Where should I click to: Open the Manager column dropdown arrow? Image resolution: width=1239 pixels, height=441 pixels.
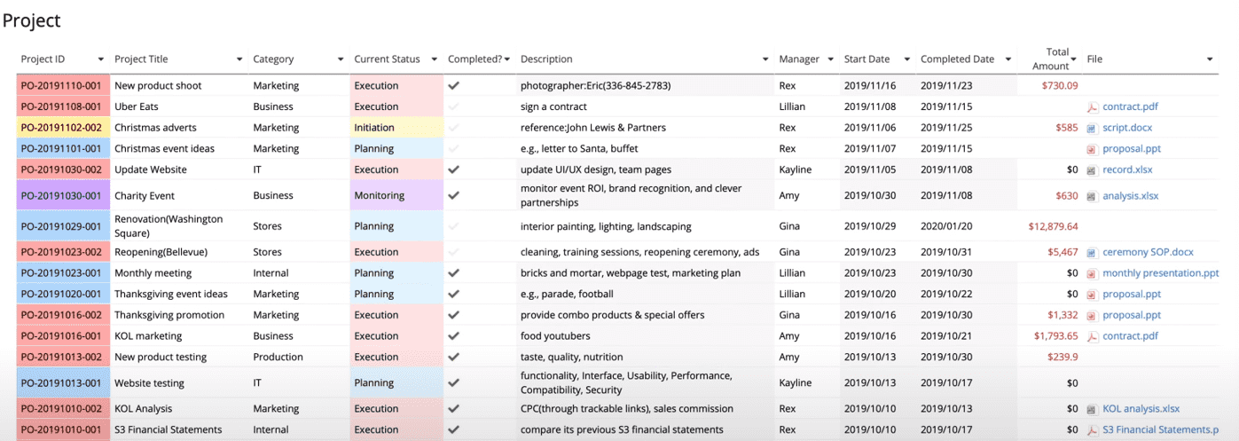(831, 59)
